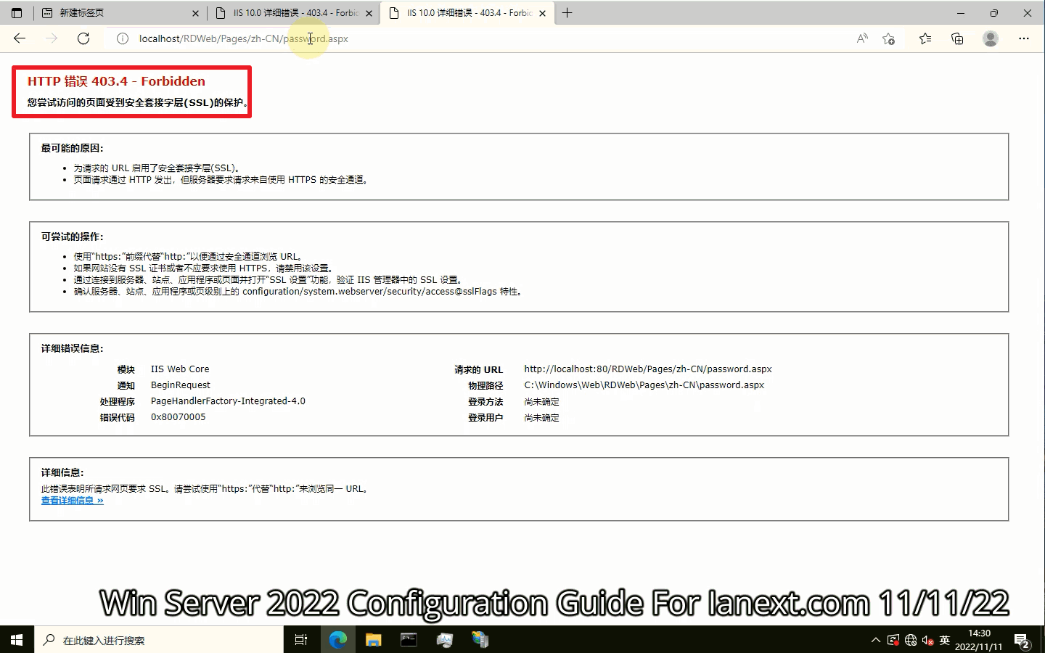The width and height of the screenshot is (1045, 653).
Task: Close the second IIS error tab
Action: click(369, 13)
